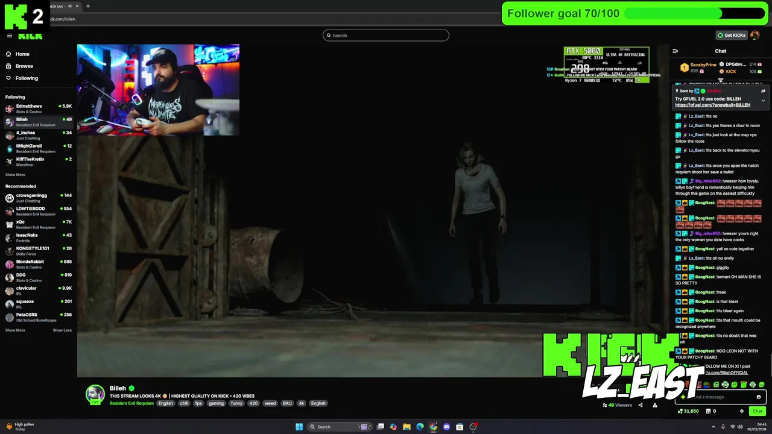
Task: Click the Chat send button
Action: point(758,411)
